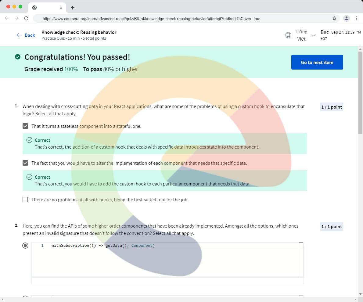Screen dimensions: 363x302
Task: Click the browser forward arrow icon
Action: (16, 18)
